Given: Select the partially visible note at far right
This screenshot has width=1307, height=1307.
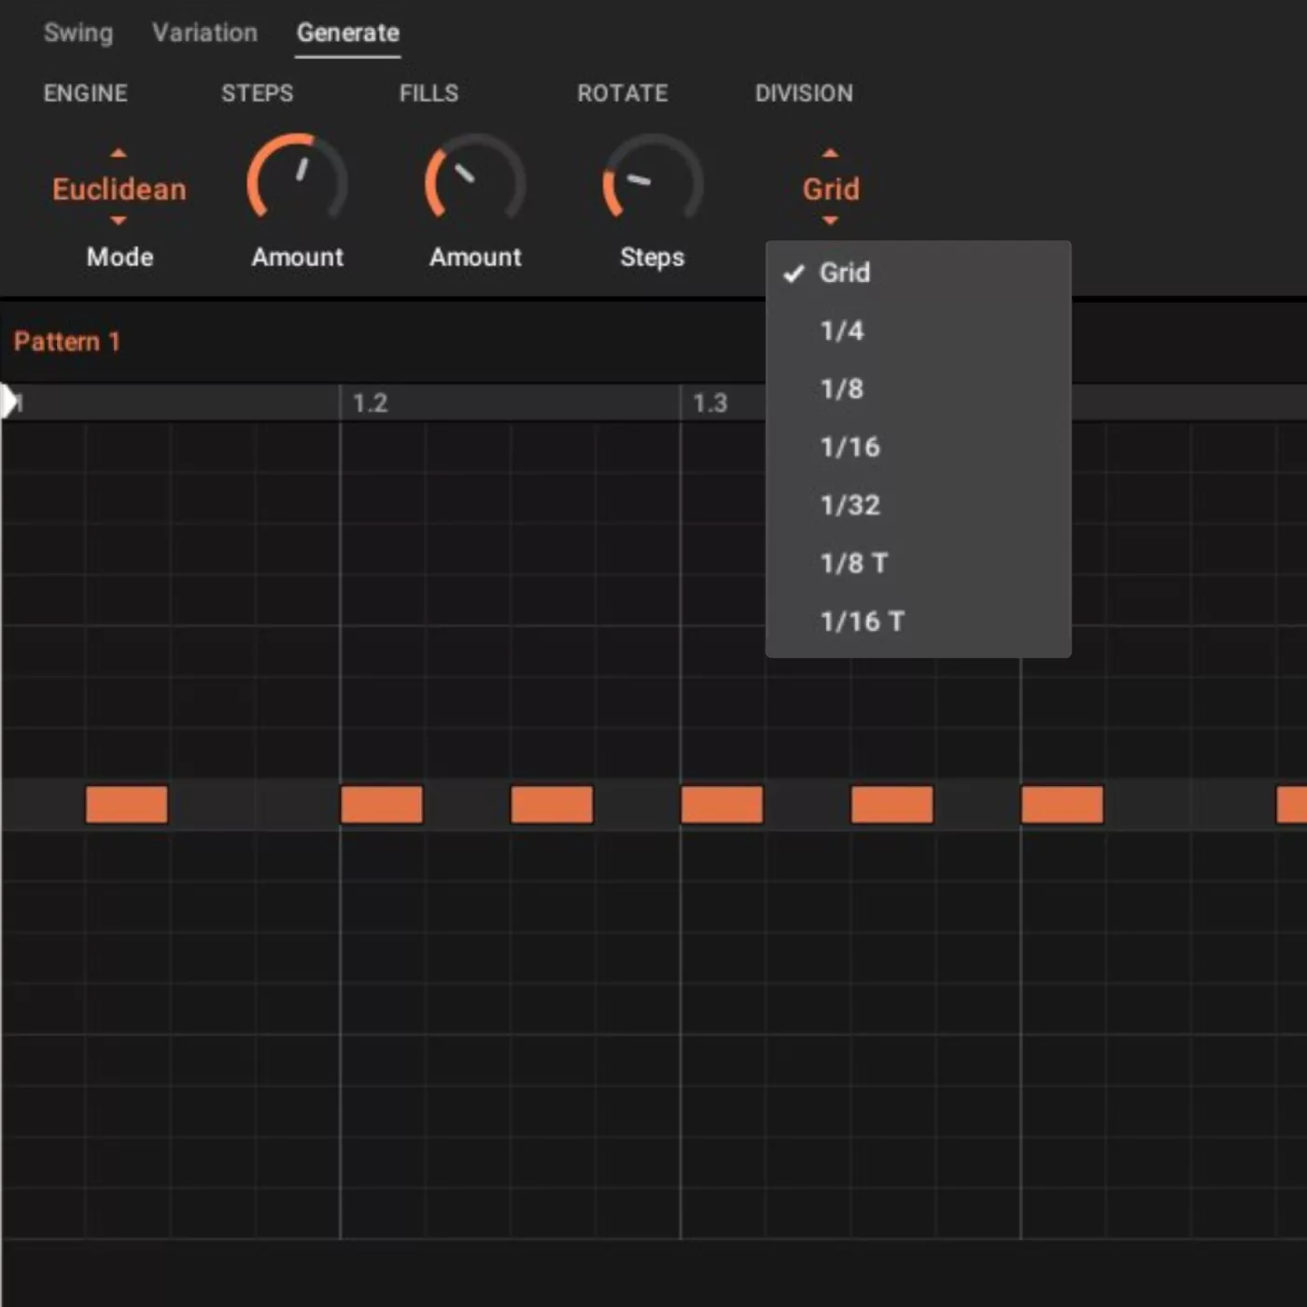Looking at the screenshot, I should tap(1292, 804).
